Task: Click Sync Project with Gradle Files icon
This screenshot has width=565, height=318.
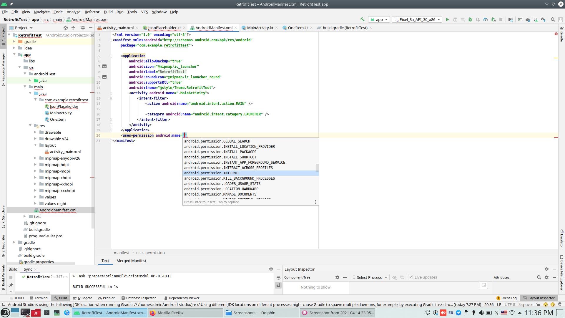Action: pyautogui.click(x=528, y=19)
